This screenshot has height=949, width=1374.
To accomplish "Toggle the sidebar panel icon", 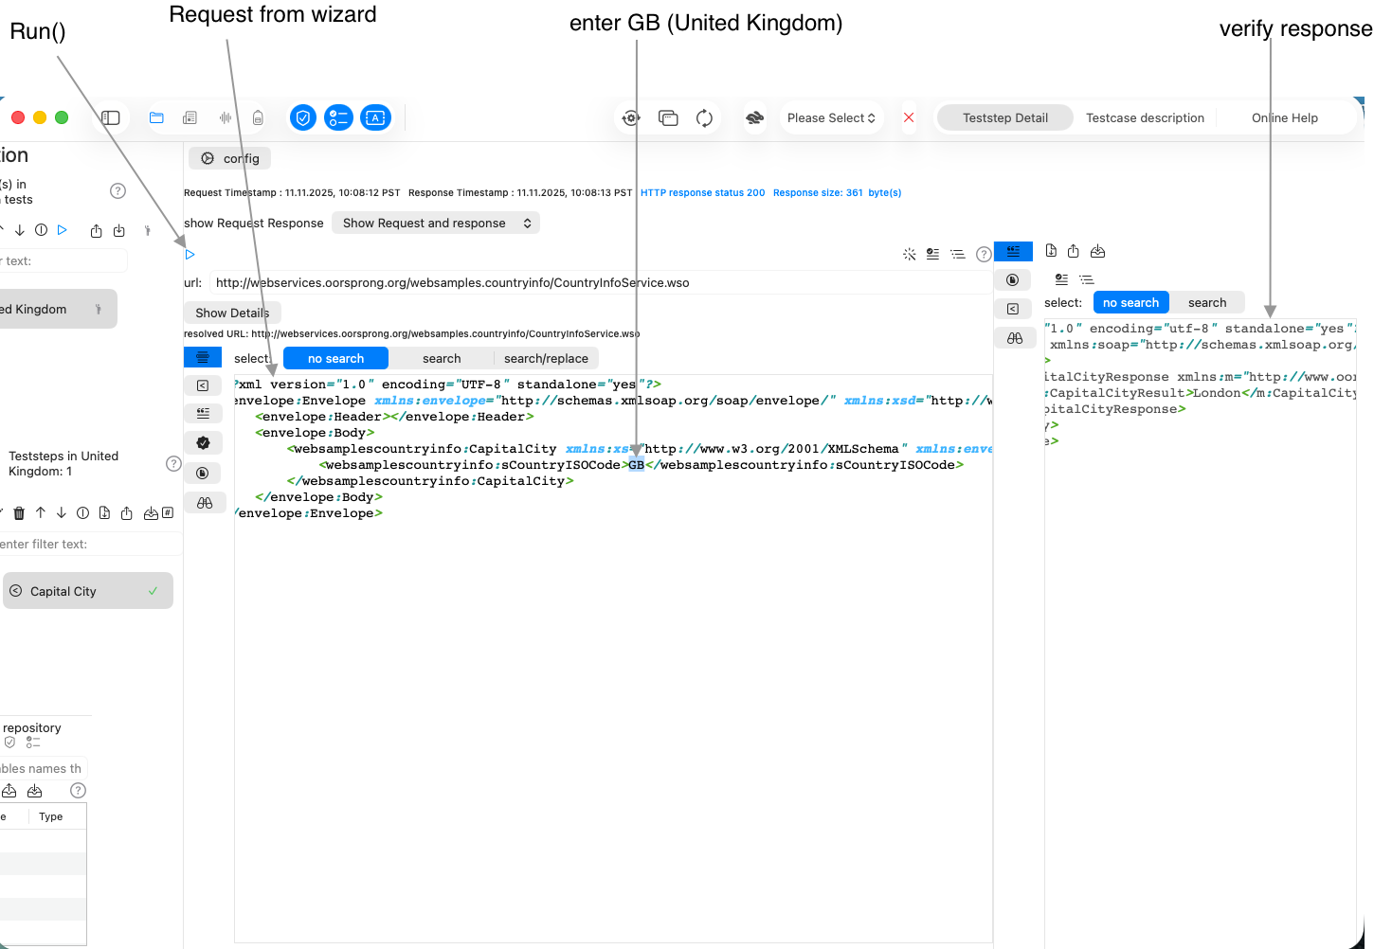I will pos(111,118).
